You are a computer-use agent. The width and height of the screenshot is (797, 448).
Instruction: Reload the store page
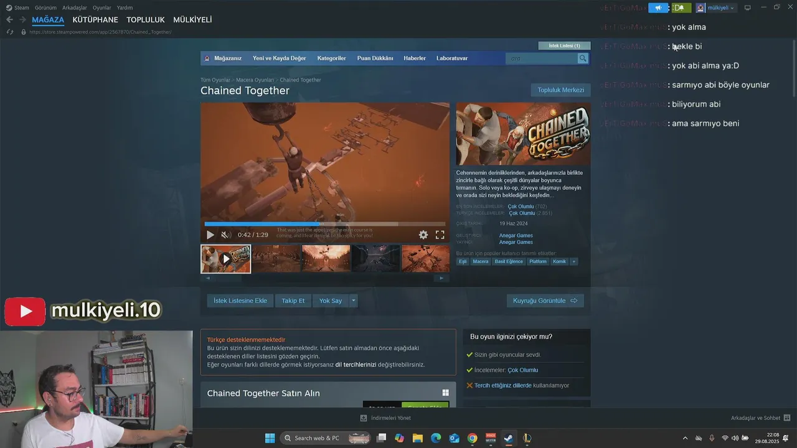pos(9,32)
